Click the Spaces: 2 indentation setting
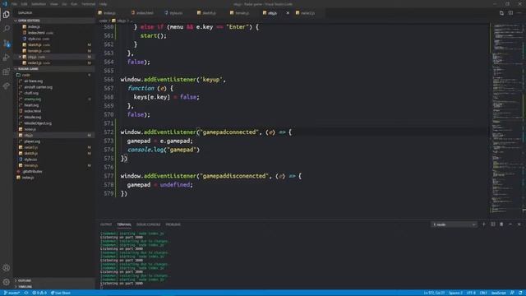This screenshot has width=526, height=296. [455, 293]
